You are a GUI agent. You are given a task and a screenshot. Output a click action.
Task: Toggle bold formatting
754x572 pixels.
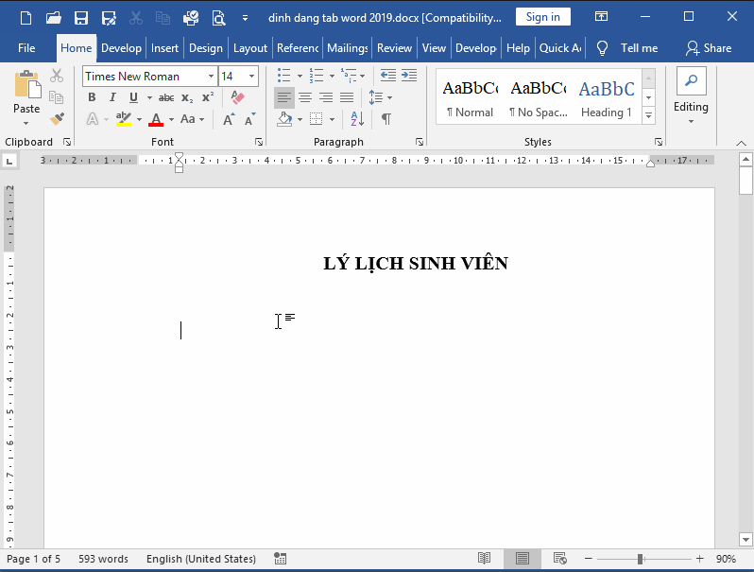[92, 97]
